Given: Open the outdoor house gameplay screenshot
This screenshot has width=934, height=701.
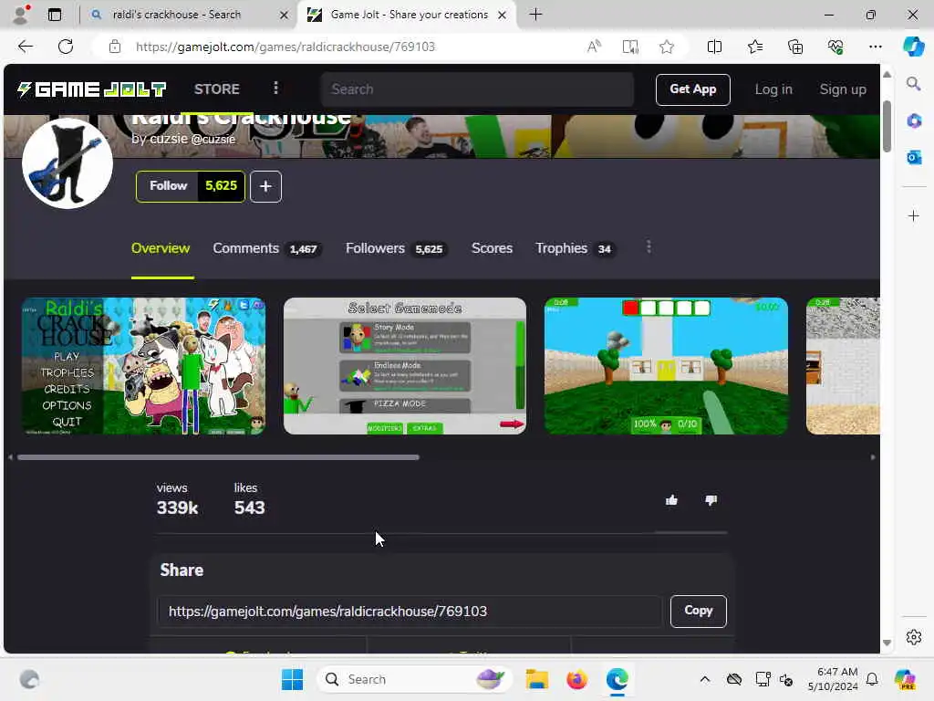Looking at the screenshot, I should click(x=666, y=366).
